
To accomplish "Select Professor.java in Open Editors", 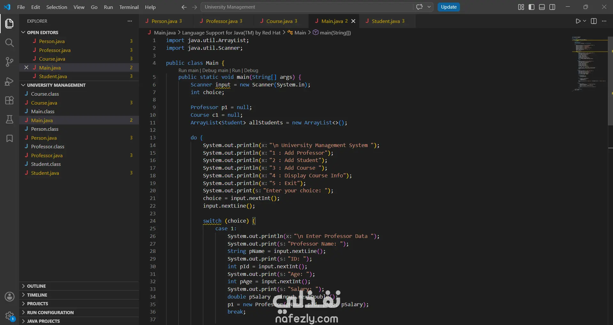I will point(55,50).
